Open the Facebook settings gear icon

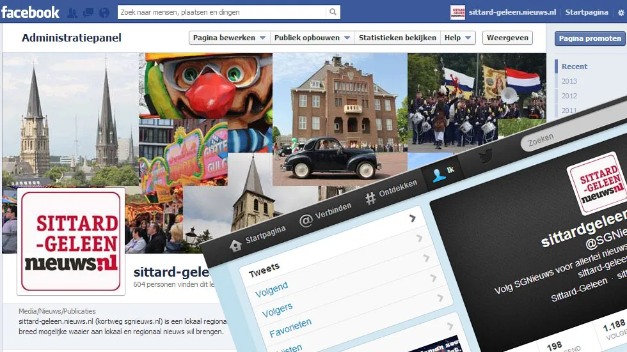(x=621, y=13)
